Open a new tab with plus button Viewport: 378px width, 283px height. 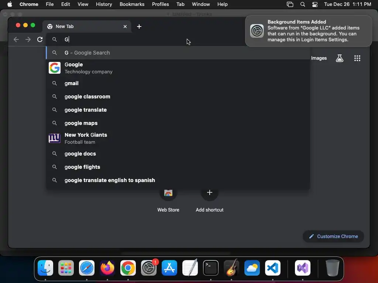click(x=139, y=27)
